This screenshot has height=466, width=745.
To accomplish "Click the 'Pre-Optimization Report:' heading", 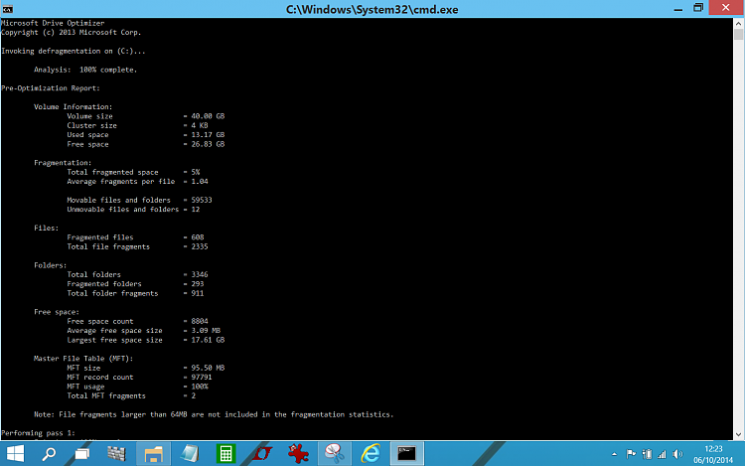I will (51, 87).
